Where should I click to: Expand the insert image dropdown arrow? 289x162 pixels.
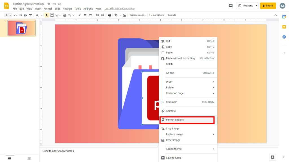point(60,15)
